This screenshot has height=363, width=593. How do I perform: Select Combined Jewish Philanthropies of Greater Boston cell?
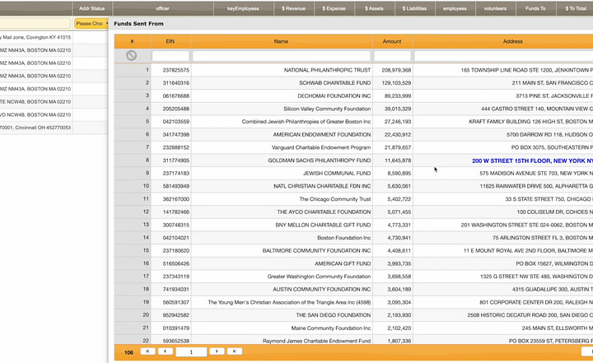282,121
